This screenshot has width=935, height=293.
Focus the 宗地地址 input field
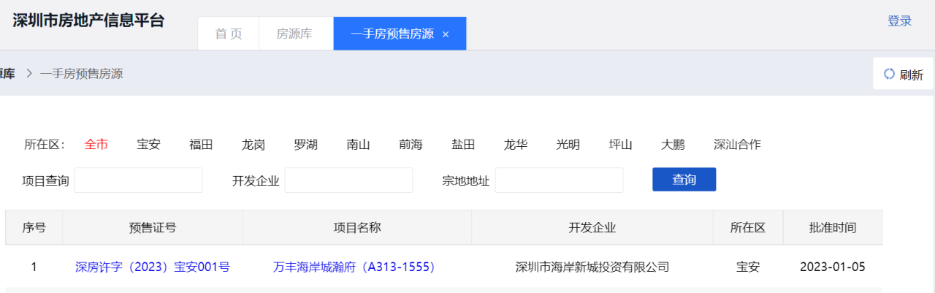pos(559,180)
